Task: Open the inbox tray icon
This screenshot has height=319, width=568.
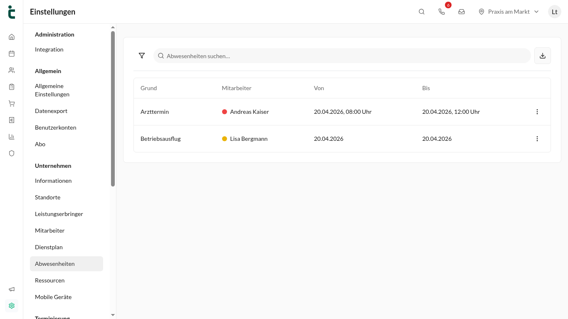Action: pos(462,12)
